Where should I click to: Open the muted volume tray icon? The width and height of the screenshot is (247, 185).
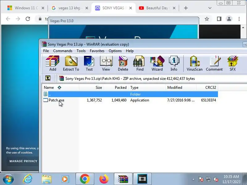click(216, 179)
